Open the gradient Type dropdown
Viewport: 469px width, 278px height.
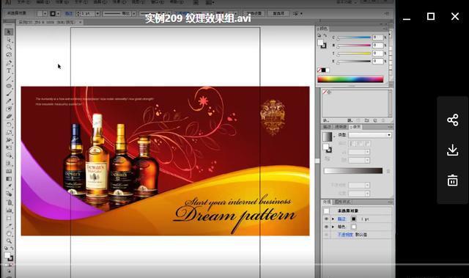[370, 135]
